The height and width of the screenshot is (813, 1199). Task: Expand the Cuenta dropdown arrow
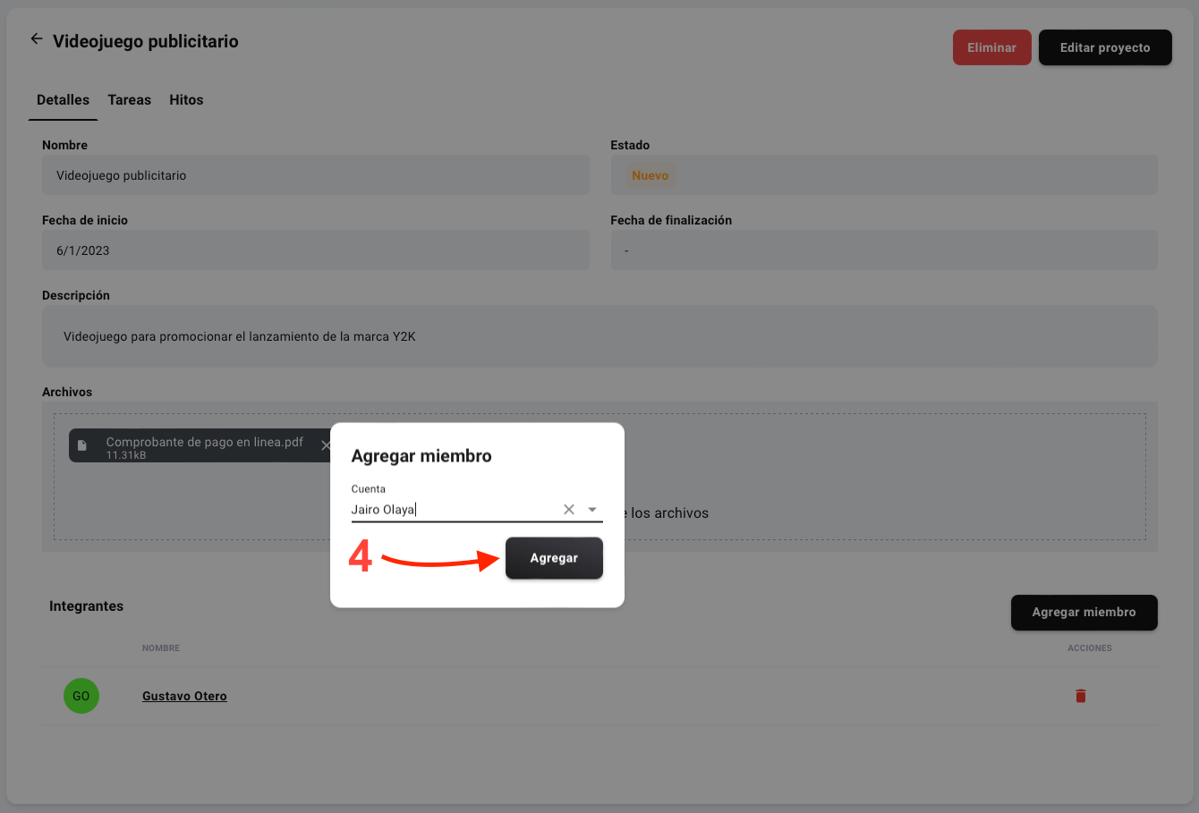592,510
